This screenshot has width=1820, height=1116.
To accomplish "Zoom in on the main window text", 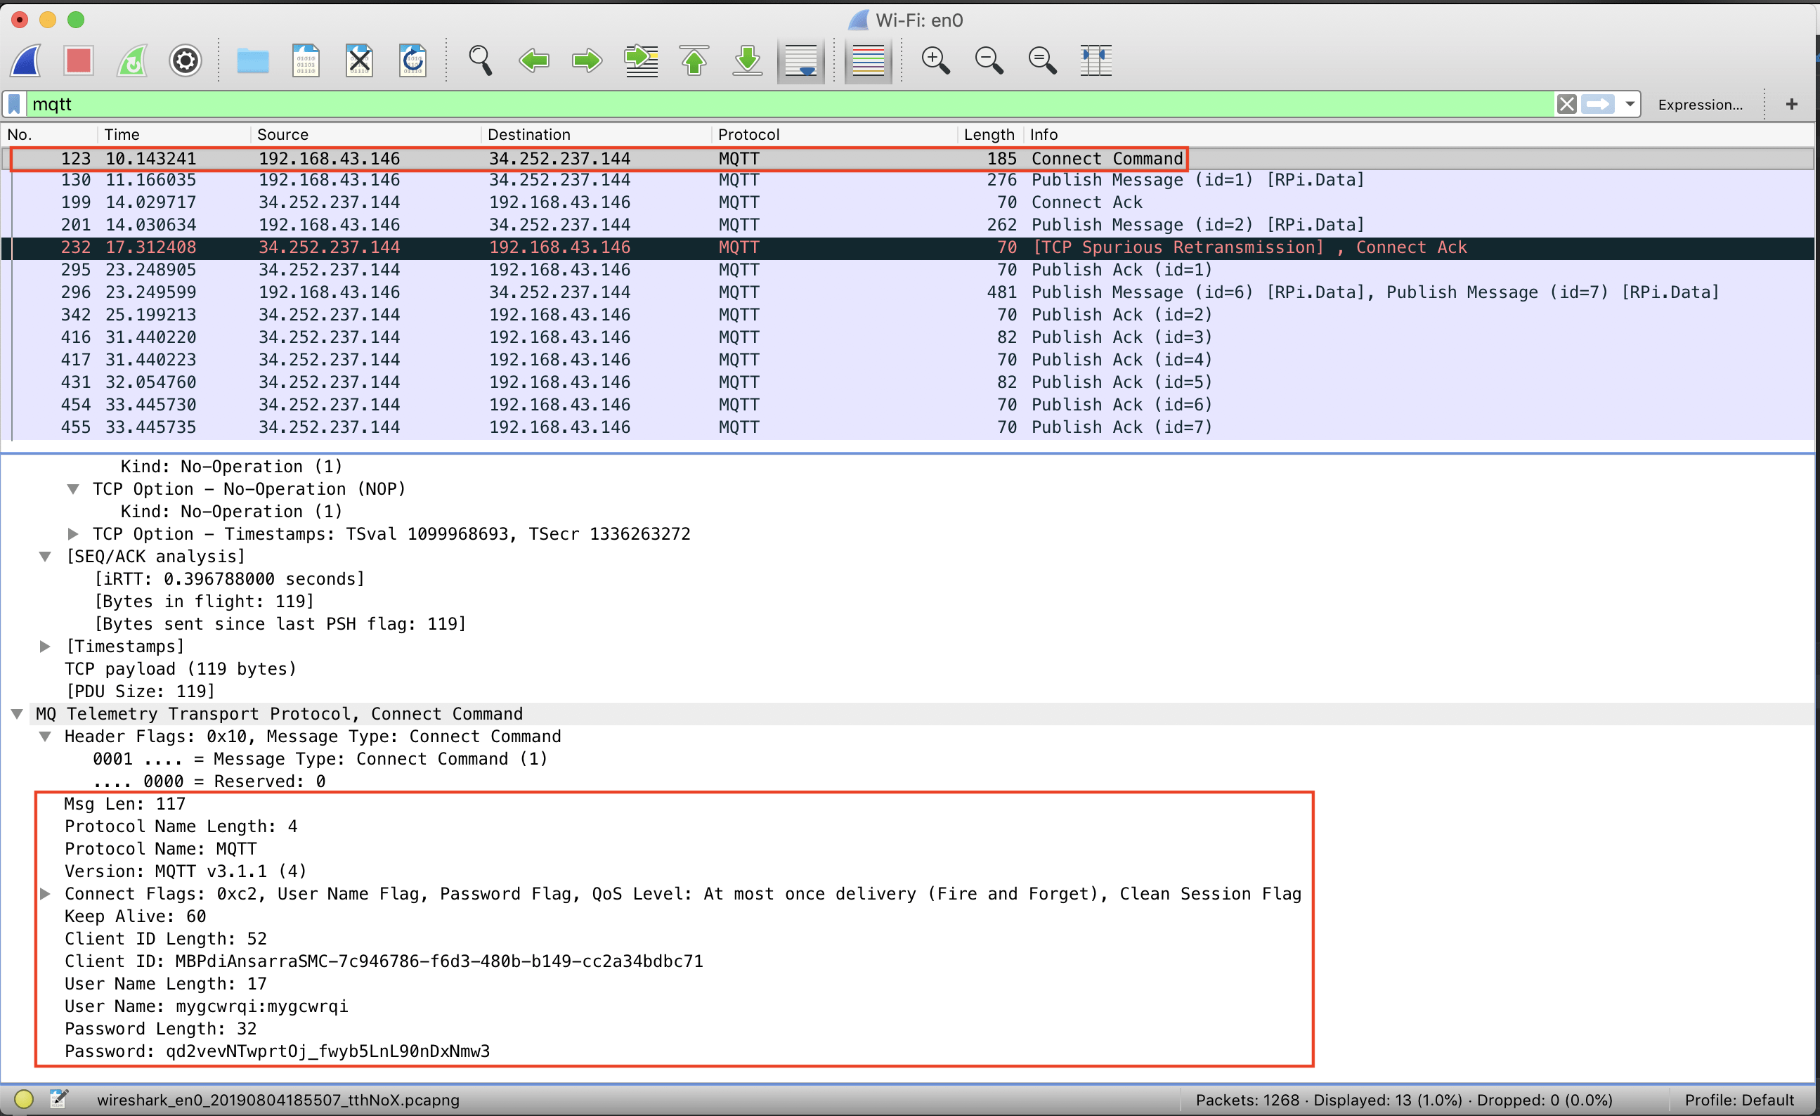I will [x=935, y=60].
